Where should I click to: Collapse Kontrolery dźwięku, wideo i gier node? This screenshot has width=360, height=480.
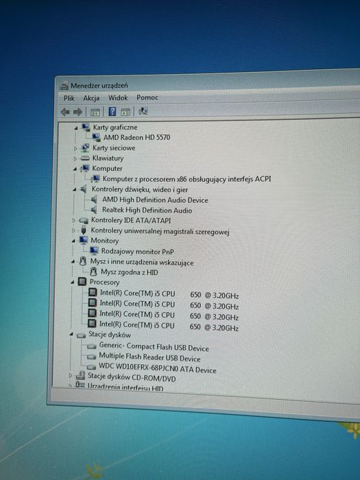(x=74, y=190)
